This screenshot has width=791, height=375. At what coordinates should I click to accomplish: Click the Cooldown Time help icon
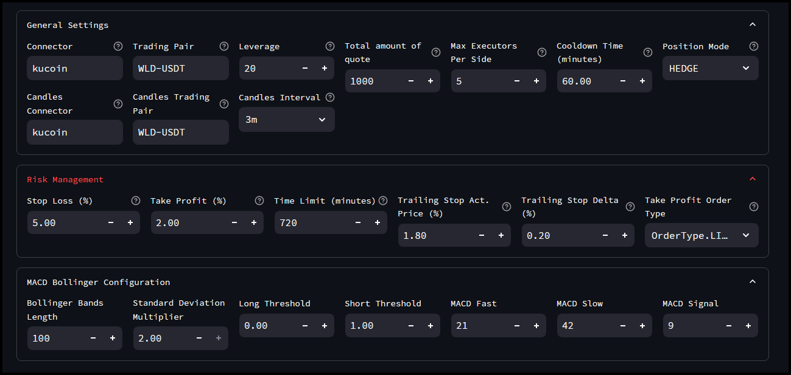[x=647, y=52]
